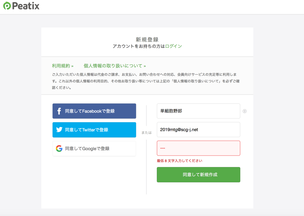This screenshot has height=216, width=304.
Task: Click the red password input field
Action: click(x=198, y=148)
